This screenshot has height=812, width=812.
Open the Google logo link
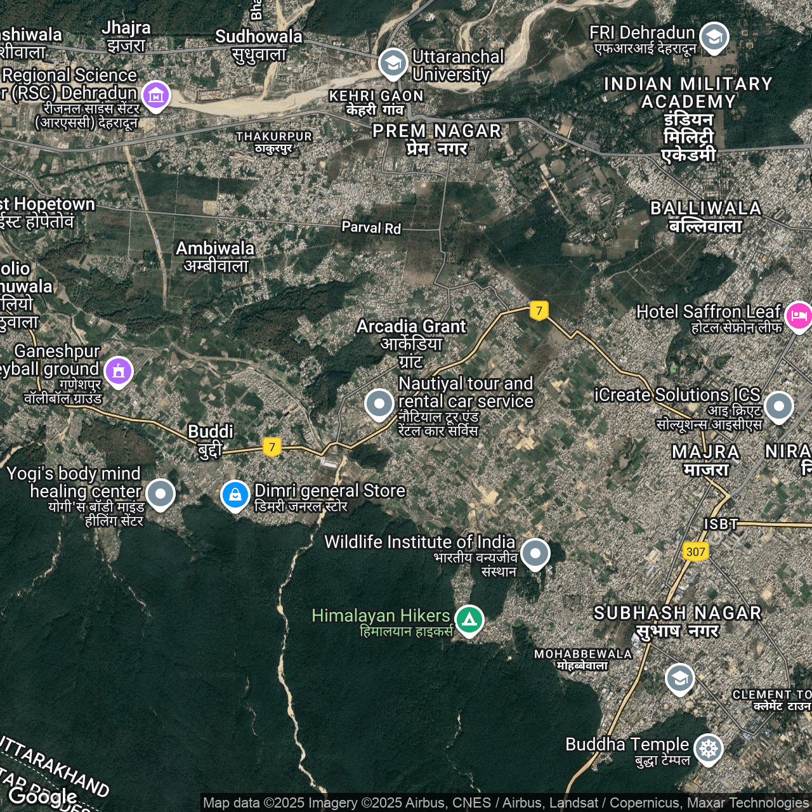[43, 796]
